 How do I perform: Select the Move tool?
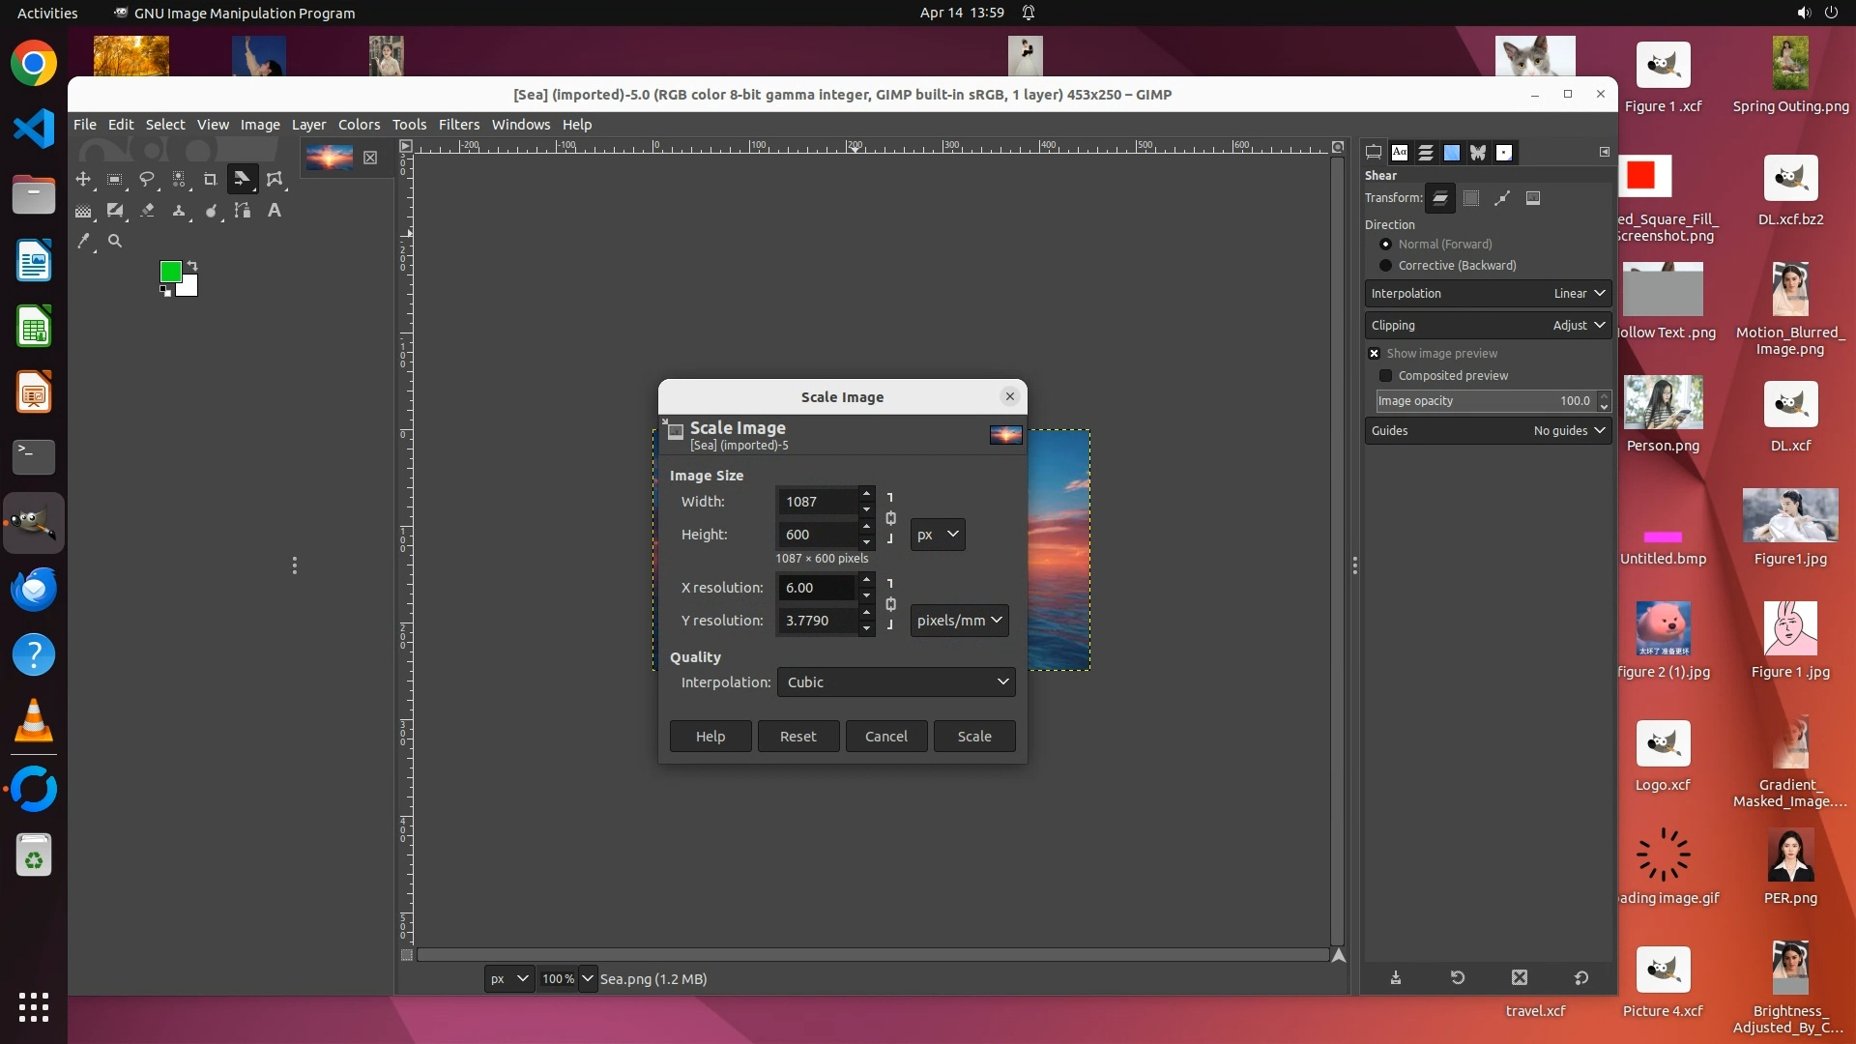pos(83,179)
